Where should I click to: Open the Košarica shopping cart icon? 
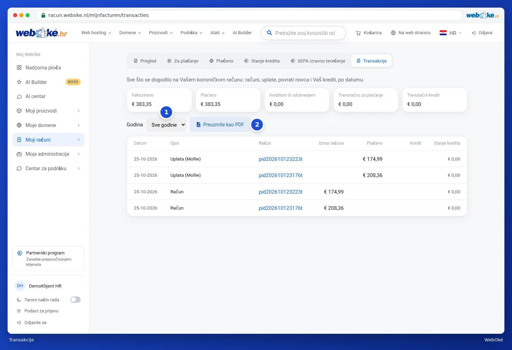[358, 33]
